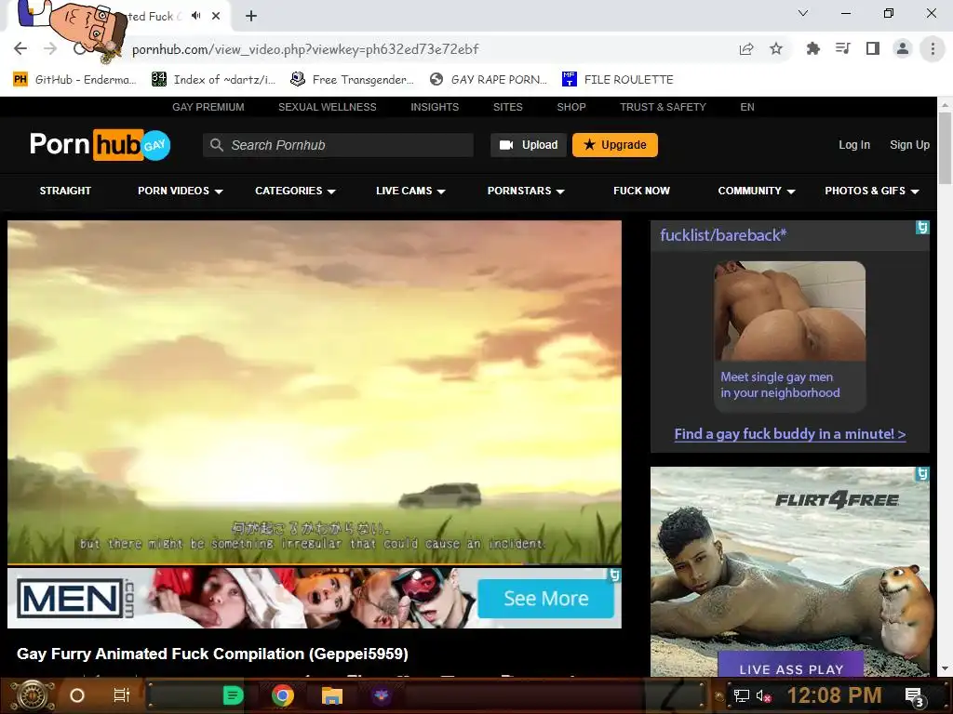Open the green notes app on taskbar
The height and width of the screenshot is (714, 953).
tap(233, 695)
